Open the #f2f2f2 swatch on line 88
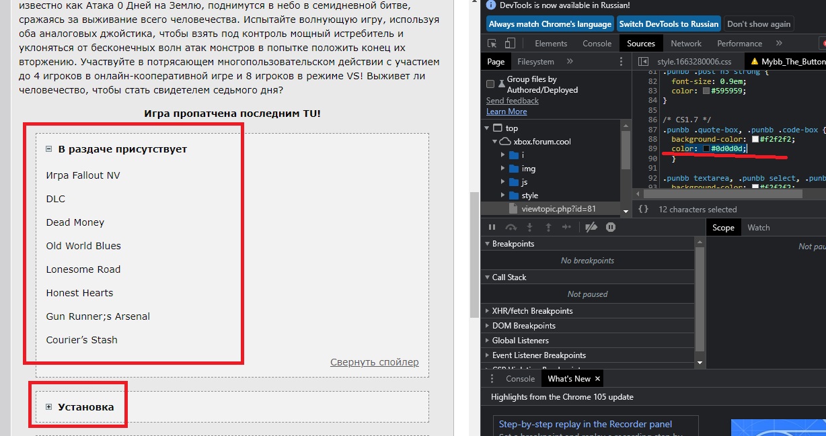The width and height of the screenshot is (826, 436). tap(755, 139)
